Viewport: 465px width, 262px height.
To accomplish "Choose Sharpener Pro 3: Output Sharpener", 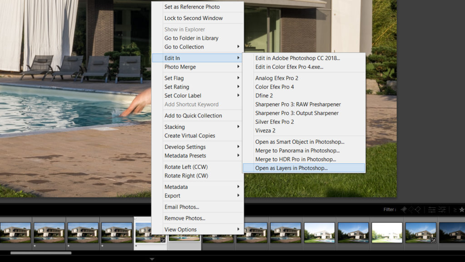I will pos(304,113).
